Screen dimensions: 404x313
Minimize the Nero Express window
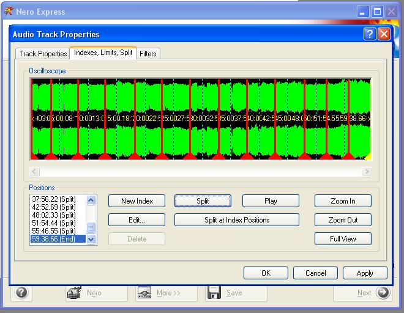click(x=363, y=12)
